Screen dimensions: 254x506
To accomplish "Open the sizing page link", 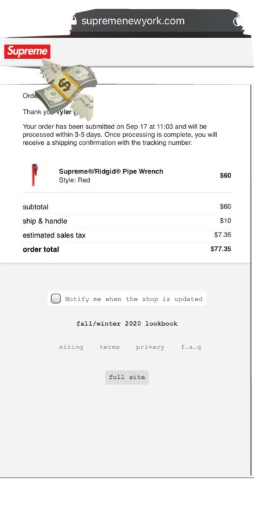I will coord(71,347).
